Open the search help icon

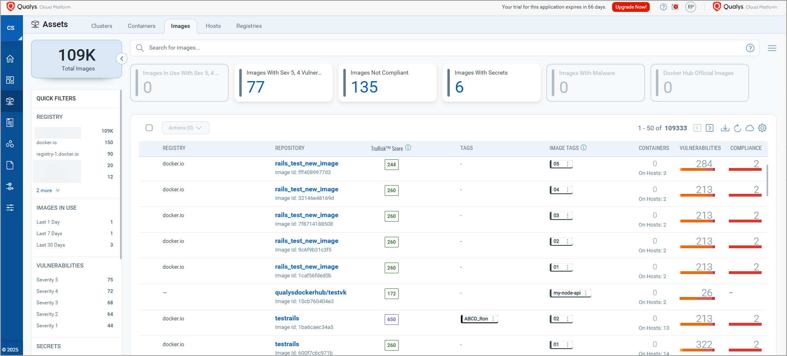tap(750, 48)
